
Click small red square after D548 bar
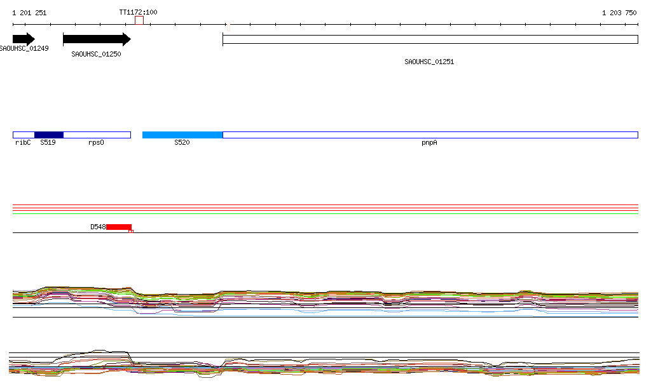tap(131, 231)
